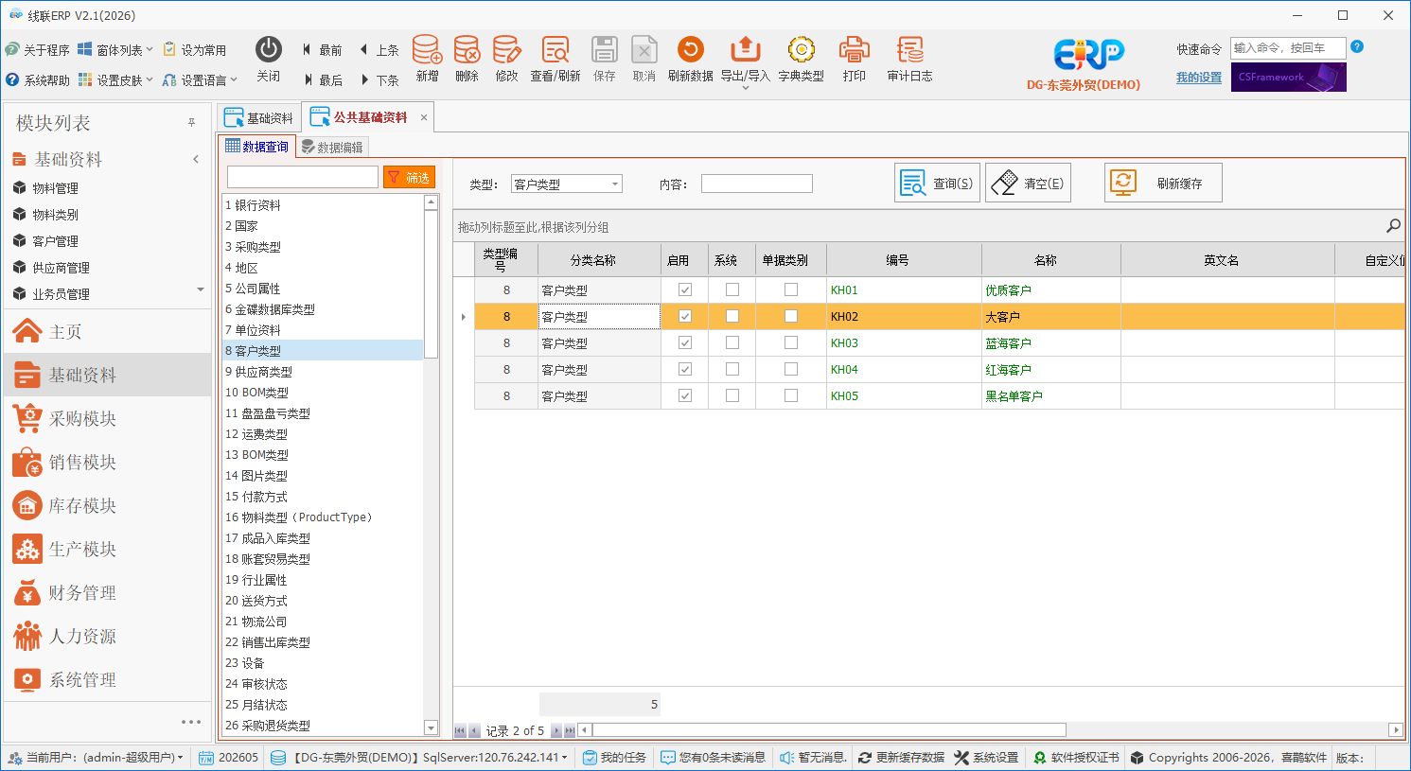This screenshot has width=1411, height=771.
Task: Click the grid horizontal scrollbar
Action: pos(830,730)
